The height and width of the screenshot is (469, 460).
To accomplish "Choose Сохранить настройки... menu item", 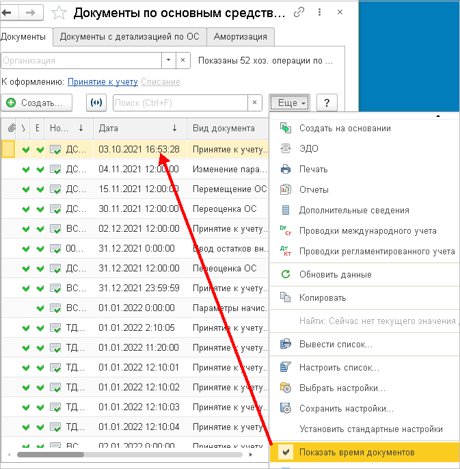I will (x=364, y=409).
